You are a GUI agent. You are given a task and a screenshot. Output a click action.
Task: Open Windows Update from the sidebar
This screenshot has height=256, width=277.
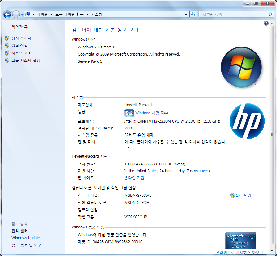pyautogui.click(x=25, y=238)
